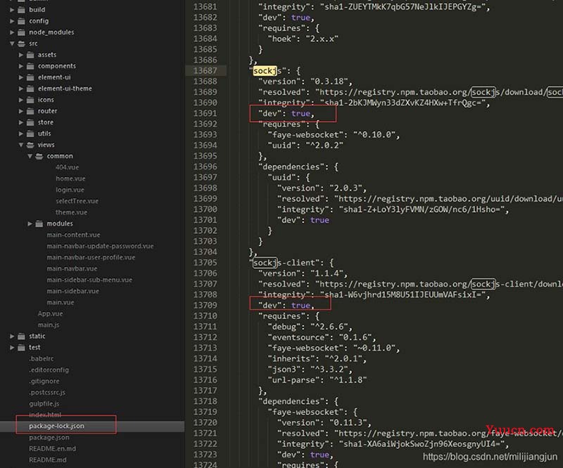Viewport: 563px width, 468px height.
Task: Open main-navbar-user-profile.vue file
Action: 91,257
